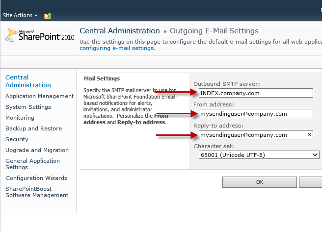322x231 pixels.
Task: Clear the Reply-to address field with X
Action: coord(309,134)
